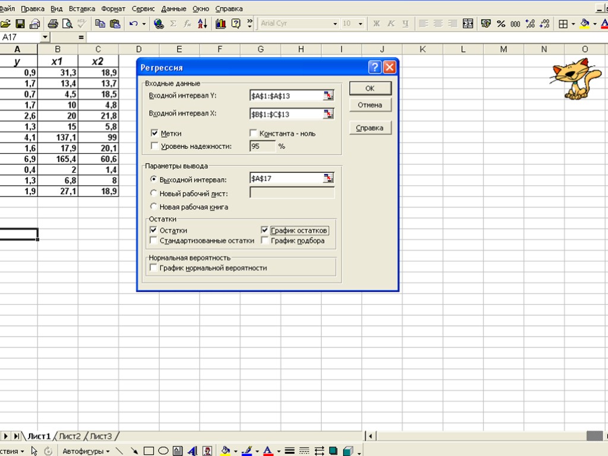Click the Save floppy disk icon
The image size is (608, 456).
point(20,24)
